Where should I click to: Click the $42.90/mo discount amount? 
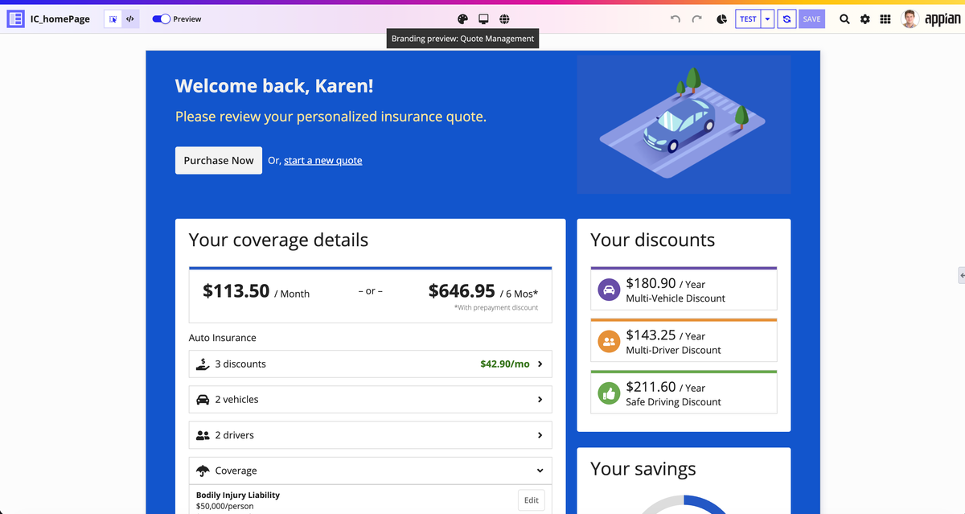(x=505, y=364)
